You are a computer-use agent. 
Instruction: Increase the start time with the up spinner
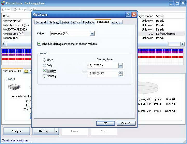coord(121,73)
